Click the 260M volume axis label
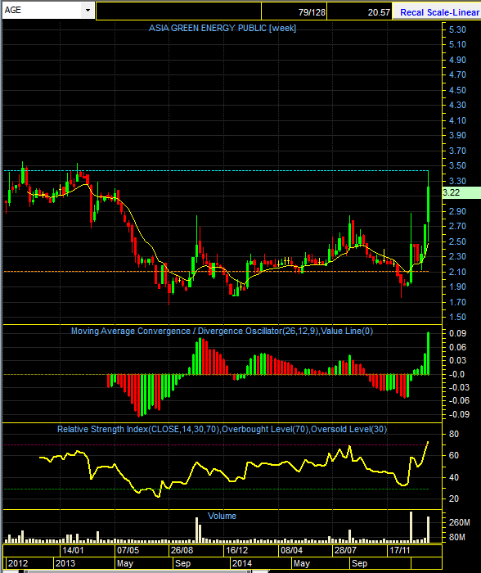 click(x=460, y=522)
